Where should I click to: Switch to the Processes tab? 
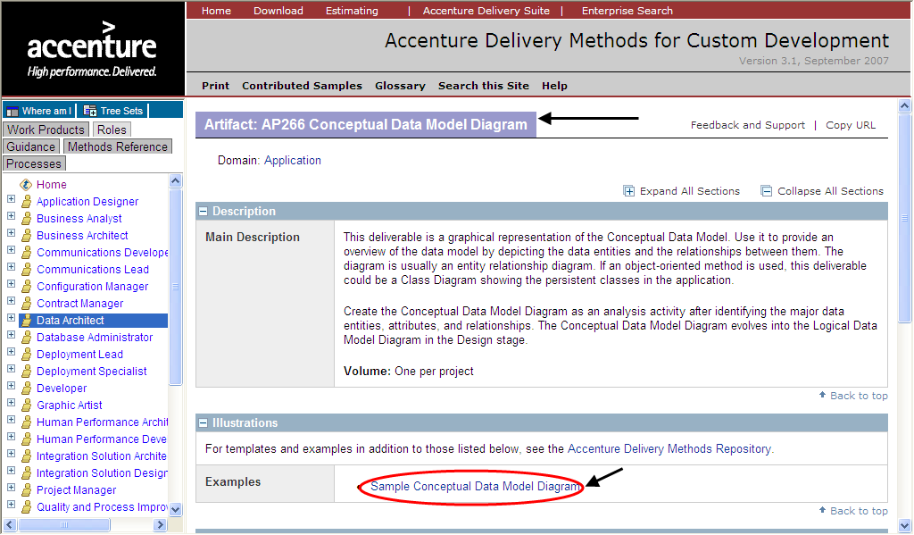point(34,164)
